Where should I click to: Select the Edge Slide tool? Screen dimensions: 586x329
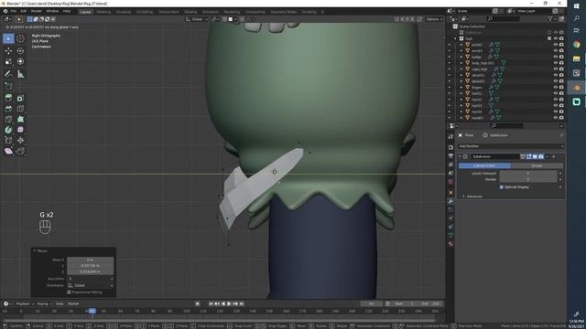[8, 140]
